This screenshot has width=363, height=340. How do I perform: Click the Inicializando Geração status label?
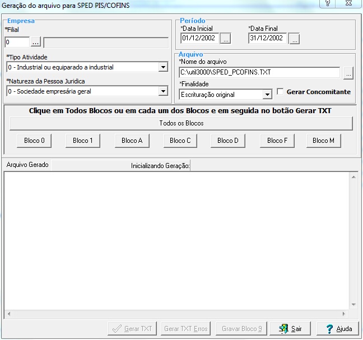pyautogui.click(x=160, y=166)
